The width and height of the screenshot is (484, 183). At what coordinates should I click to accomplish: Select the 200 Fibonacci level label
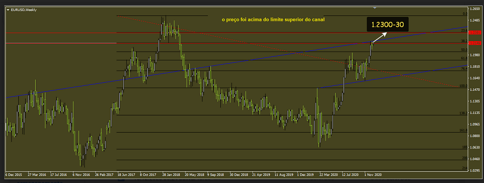pos(465,158)
